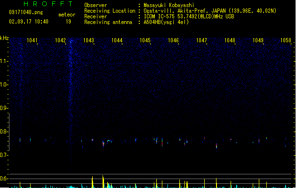Click the 0.8 kHz frequency label
Screen dimensions: 296x188
click(4, 132)
